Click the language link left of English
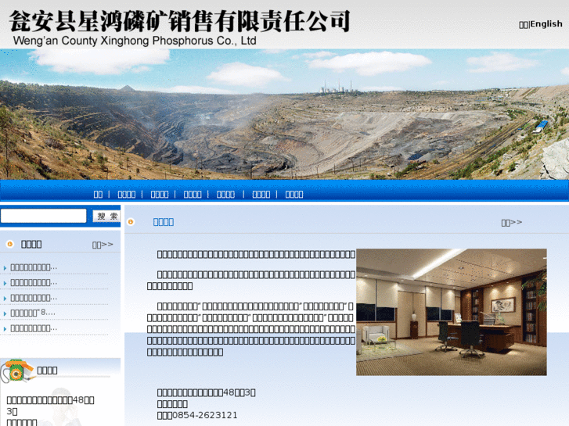This screenshot has height=426, width=569. click(x=524, y=24)
